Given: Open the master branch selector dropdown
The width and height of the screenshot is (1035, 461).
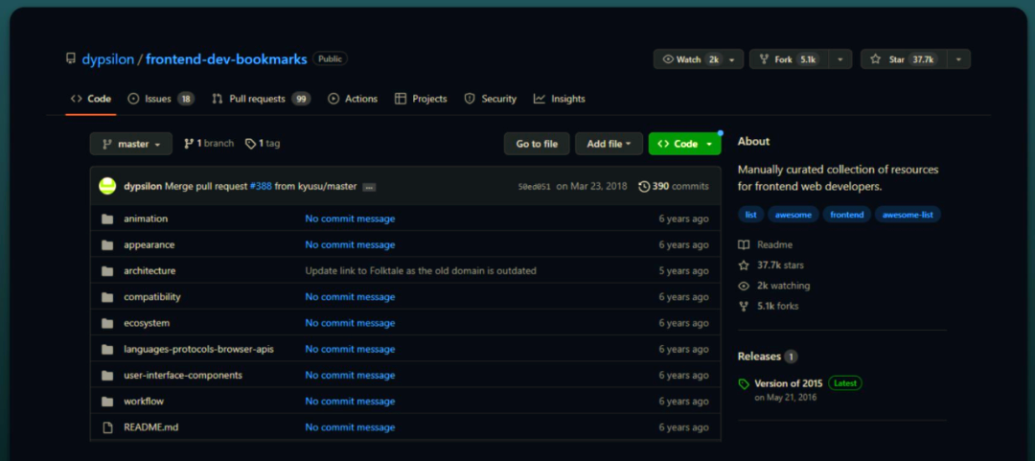Looking at the screenshot, I should 131,144.
